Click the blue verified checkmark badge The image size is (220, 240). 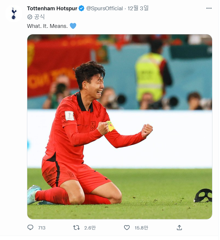coord(81,9)
